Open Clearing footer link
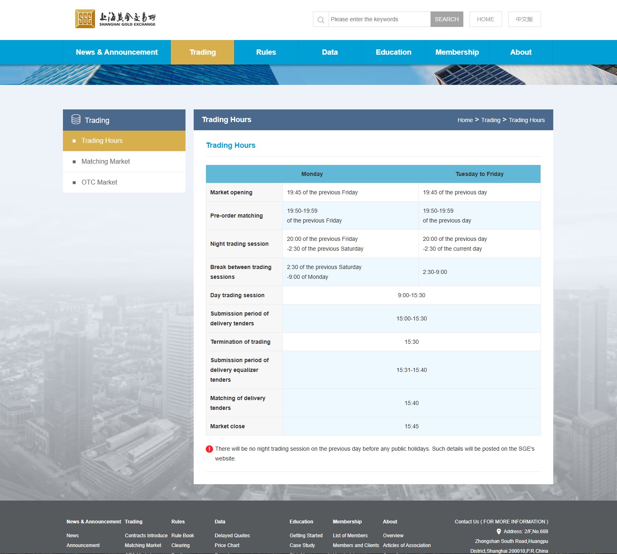Image resolution: width=617 pixels, height=554 pixels. tap(181, 545)
